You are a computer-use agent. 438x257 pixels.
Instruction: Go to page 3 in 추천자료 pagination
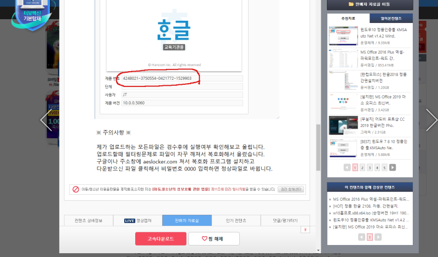tap(370, 167)
